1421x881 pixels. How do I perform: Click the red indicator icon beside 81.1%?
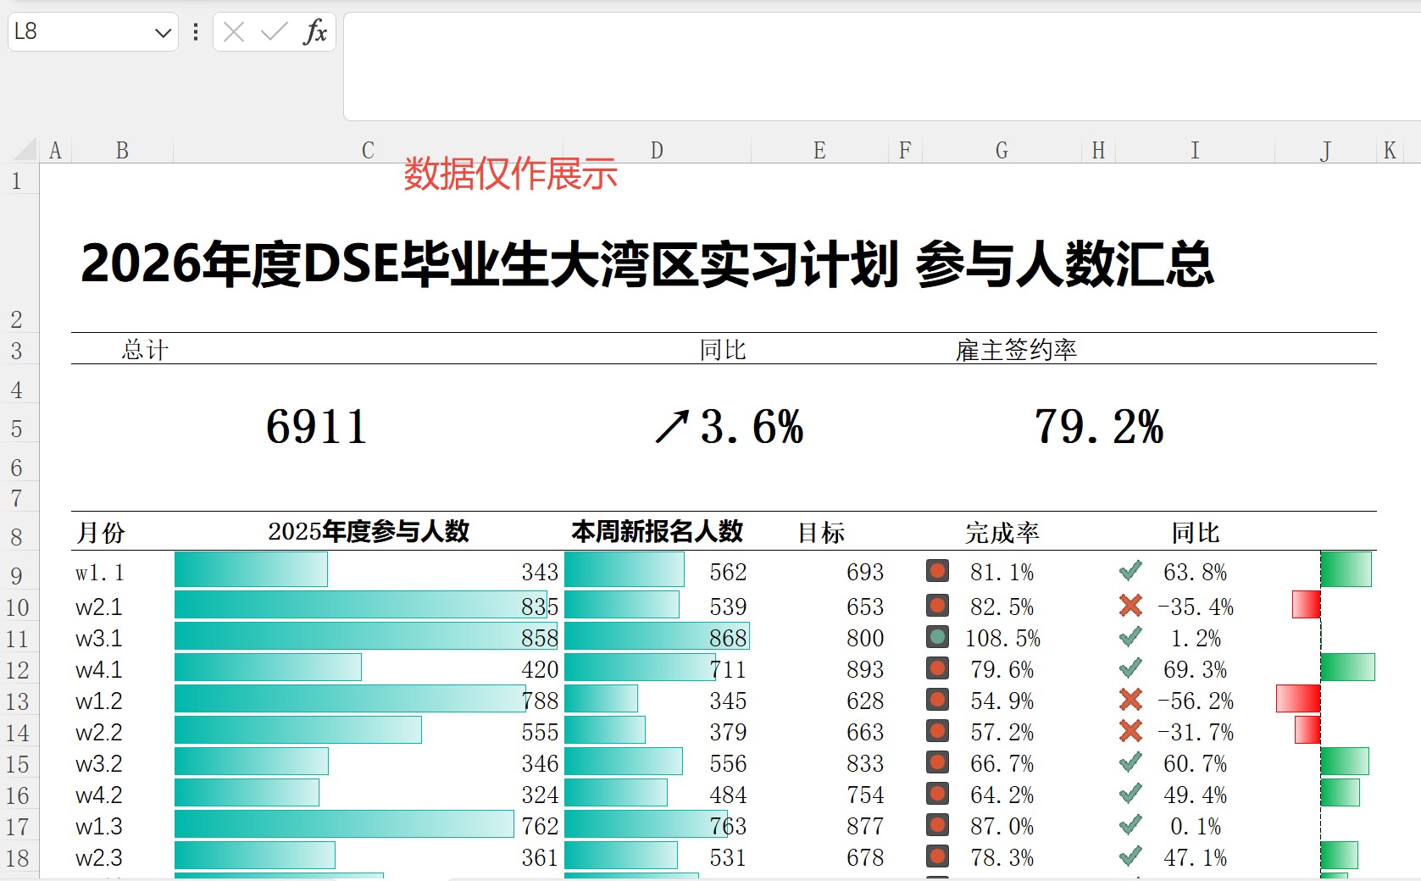(937, 571)
